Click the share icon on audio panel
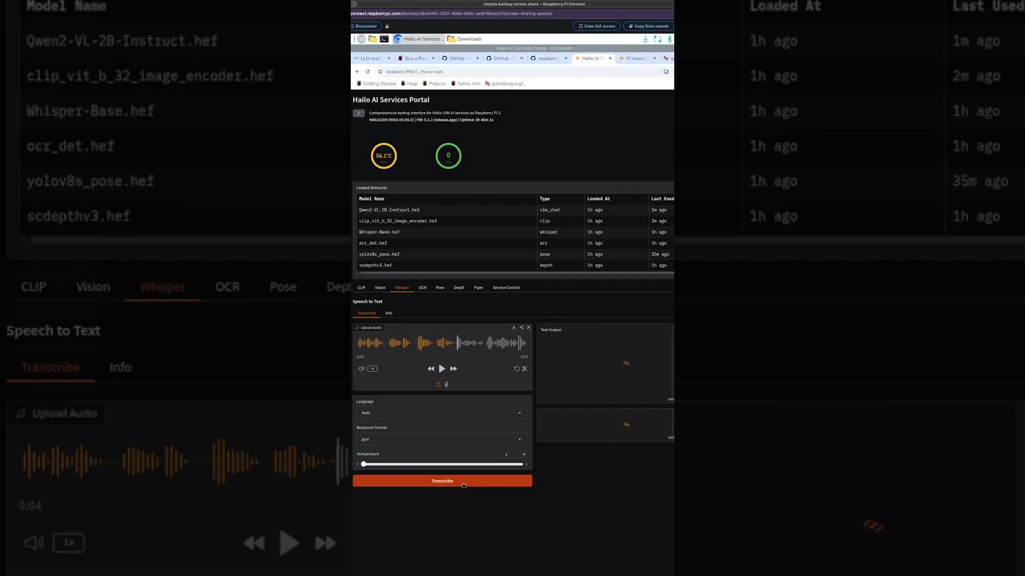Image resolution: width=1025 pixels, height=576 pixels. (521, 327)
